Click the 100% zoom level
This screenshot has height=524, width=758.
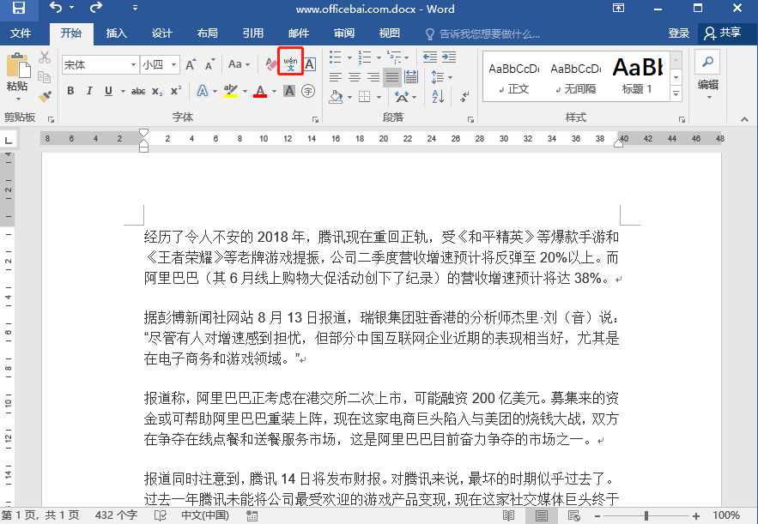point(726,515)
